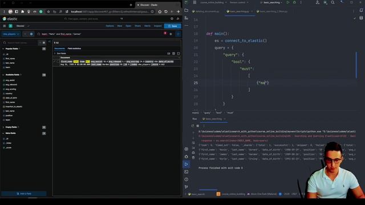This screenshot has width=365, height=205.
Task: Open a new browser tab with plus button
Action: click(131, 5)
